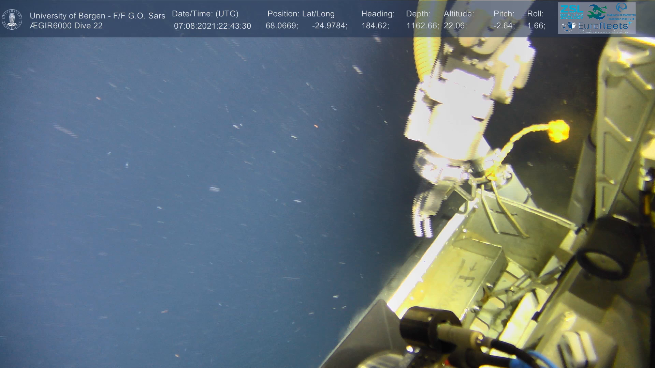Click the University of Bergen - F/F G.O. Sars title
The height and width of the screenshot is (368, 655).
coord(97,16)
